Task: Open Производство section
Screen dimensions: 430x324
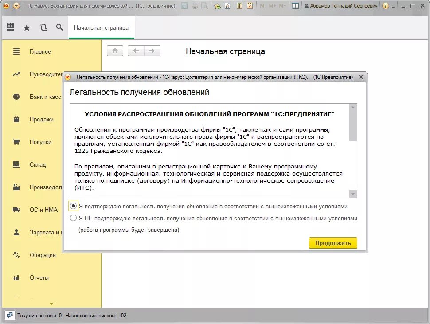Action: tap(46, 187)
